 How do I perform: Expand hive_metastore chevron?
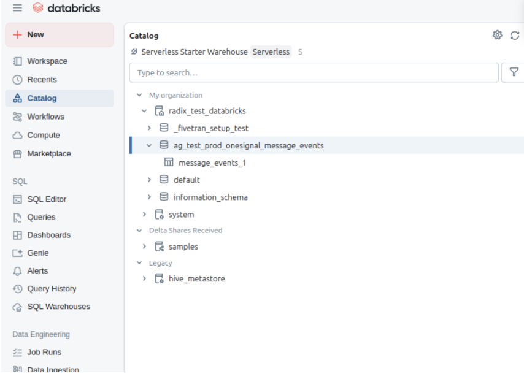click(144, 278)
